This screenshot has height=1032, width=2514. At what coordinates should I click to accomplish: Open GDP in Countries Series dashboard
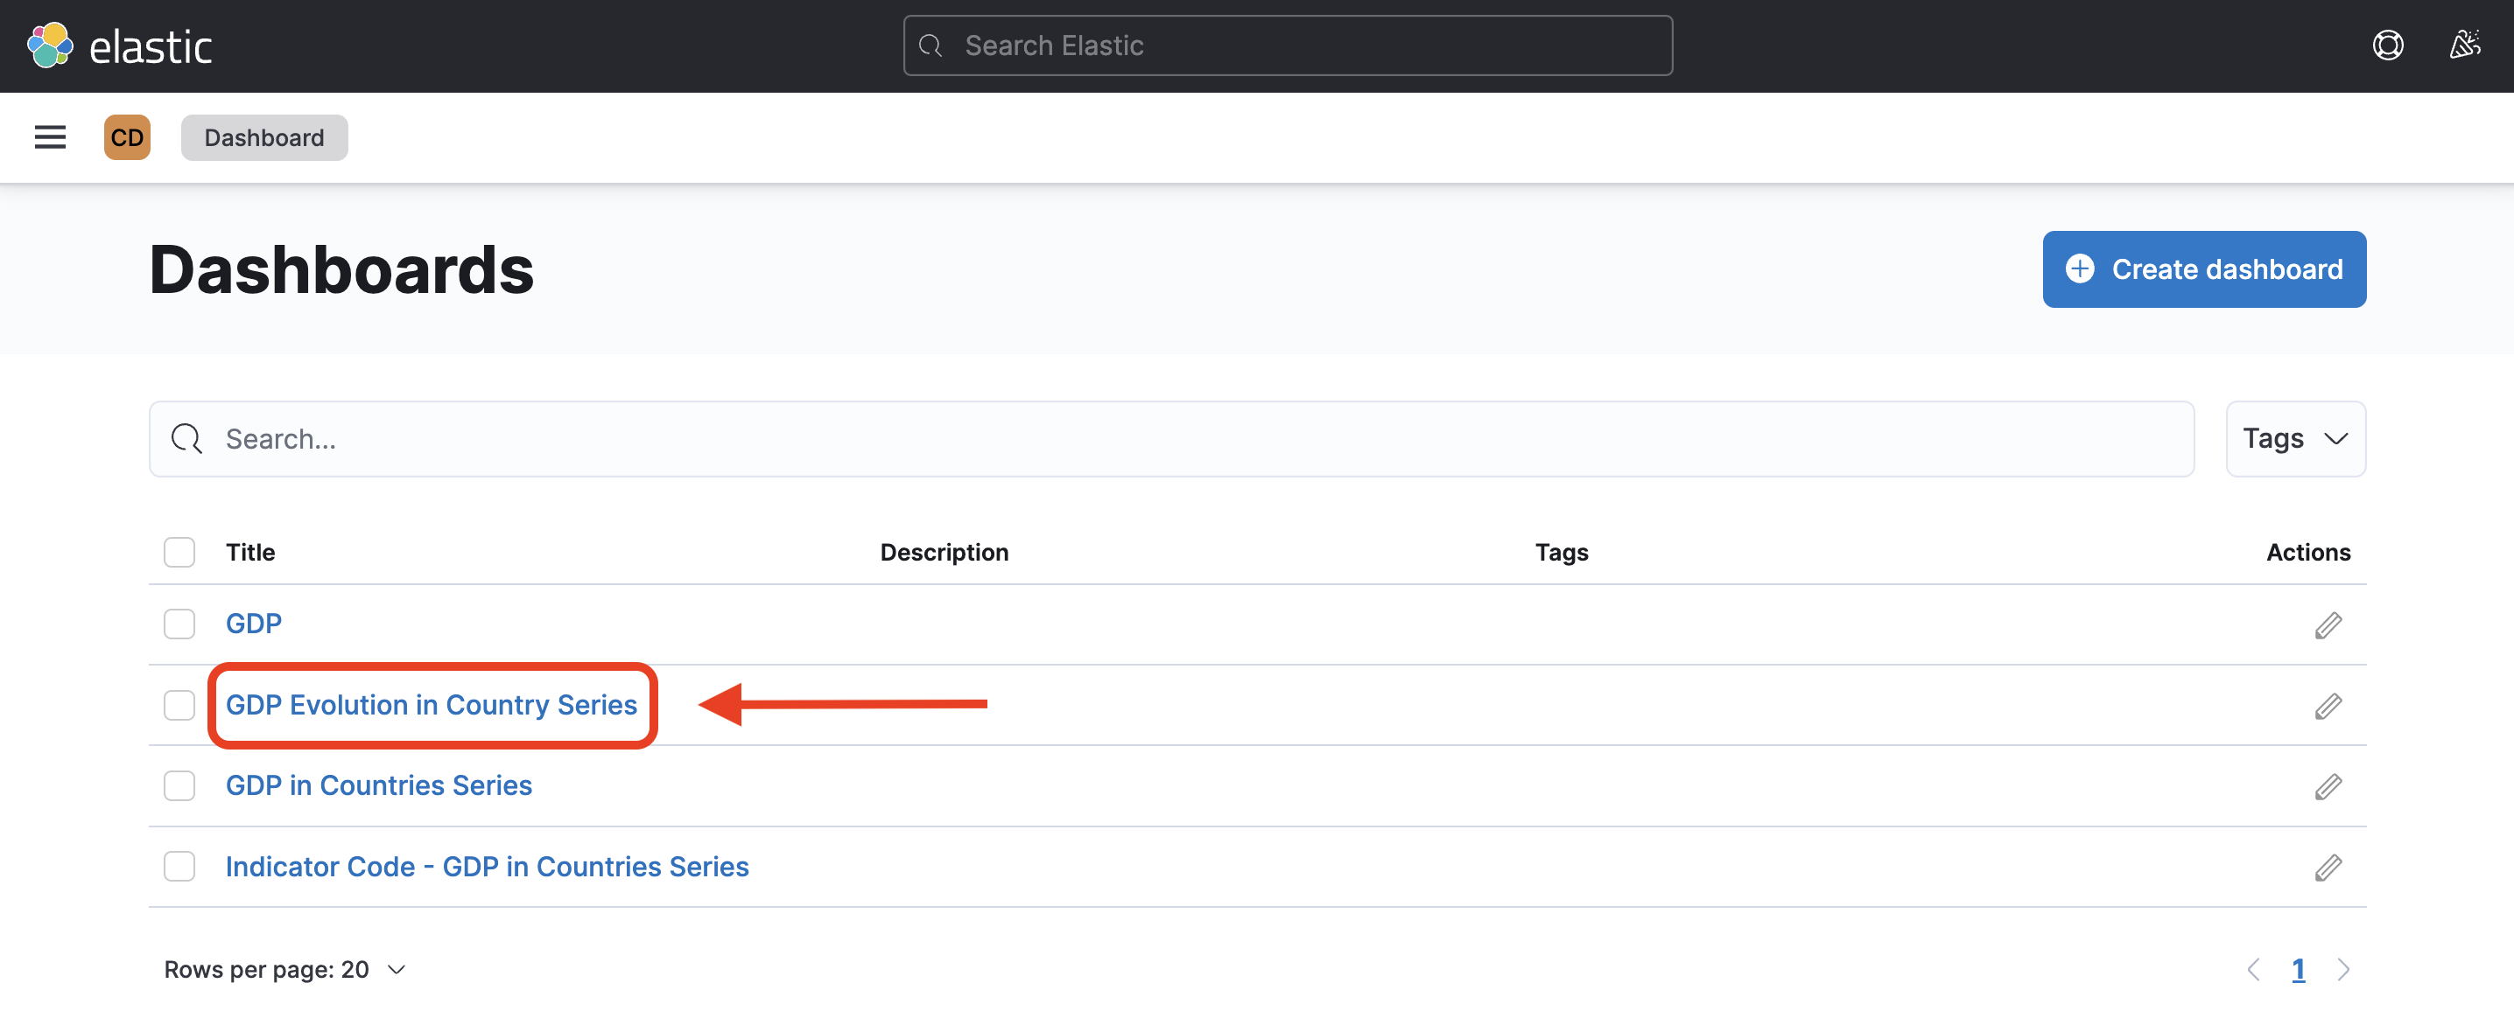[379, 786]
